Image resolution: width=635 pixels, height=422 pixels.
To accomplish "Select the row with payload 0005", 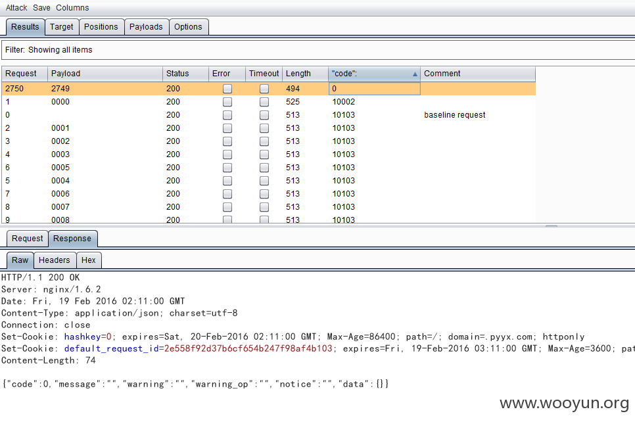I will pos(268,168).
